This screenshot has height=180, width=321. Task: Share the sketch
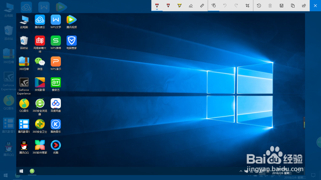pyautogui.click(x=304, y=5)
